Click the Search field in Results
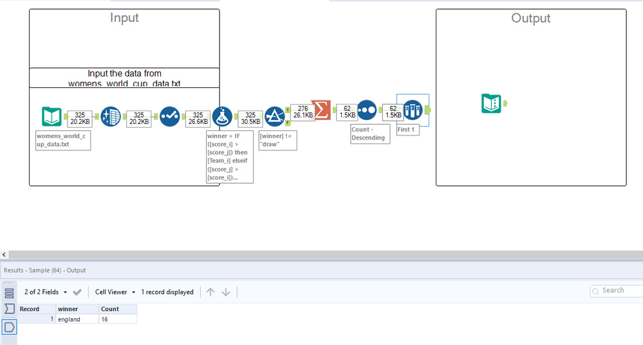This screenshot has width=643, height=345. point(617,290)
